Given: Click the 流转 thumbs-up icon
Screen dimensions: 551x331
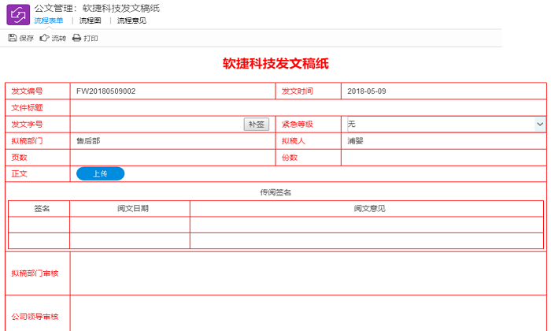Looking at the screenshot, I should [44, 38].
